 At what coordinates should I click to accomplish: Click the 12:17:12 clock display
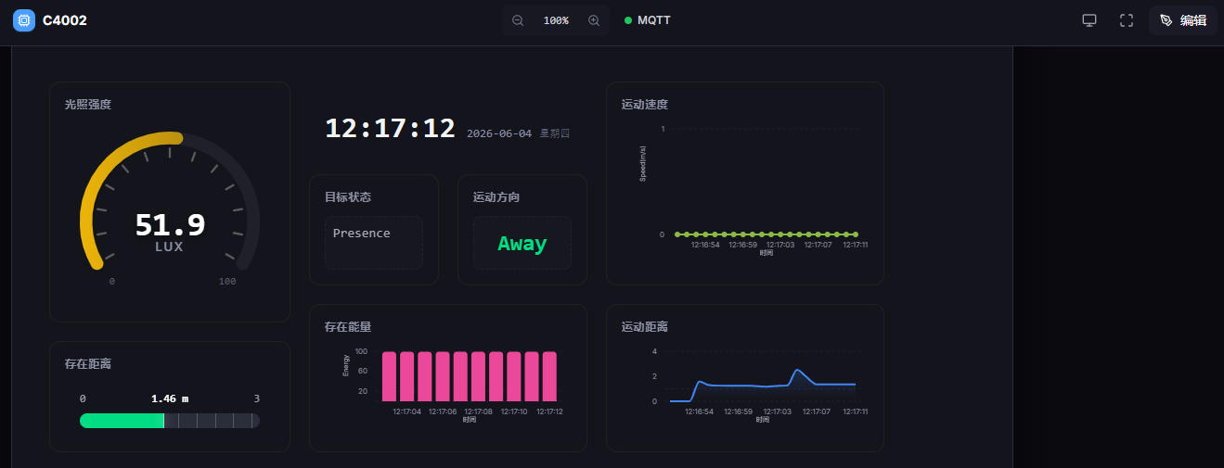click(390, 129)
